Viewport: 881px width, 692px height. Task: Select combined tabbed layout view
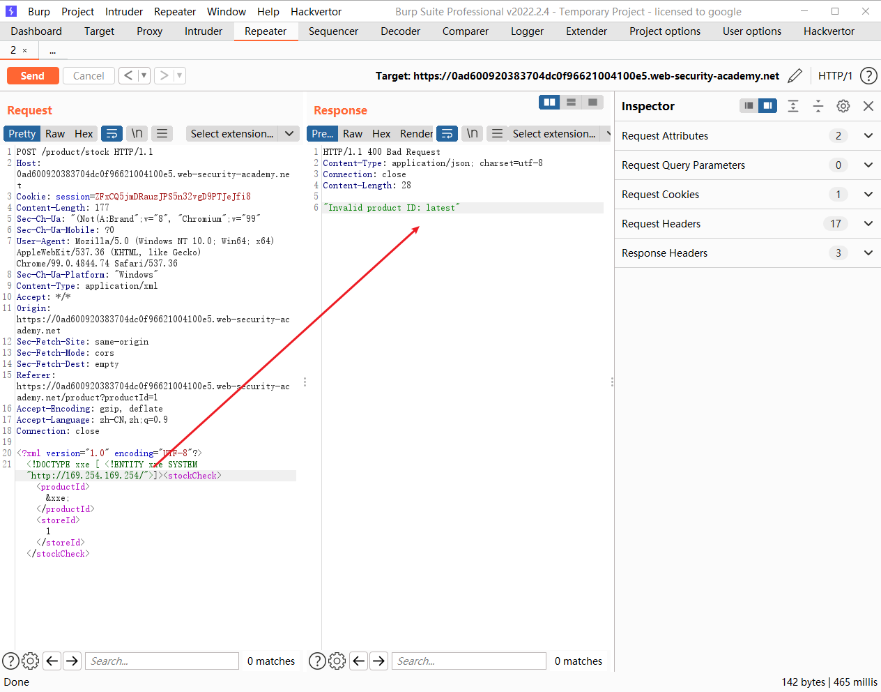pyautogui.click(x=592, y=103)
